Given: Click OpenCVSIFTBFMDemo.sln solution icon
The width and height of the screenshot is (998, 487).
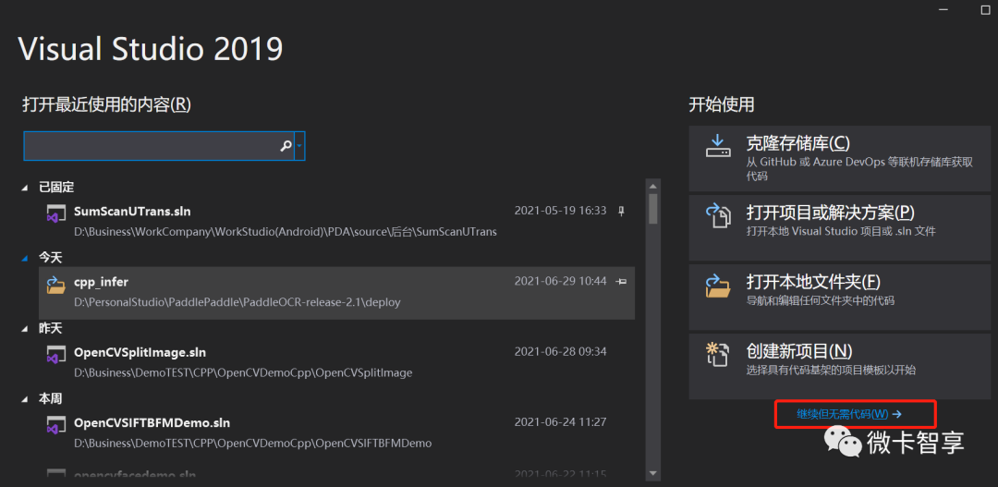Looking at the screenshot, I should pyautogui.click(x=56, y=424).
